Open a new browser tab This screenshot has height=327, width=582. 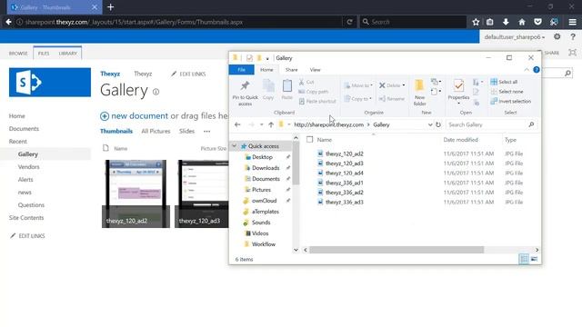110,7
